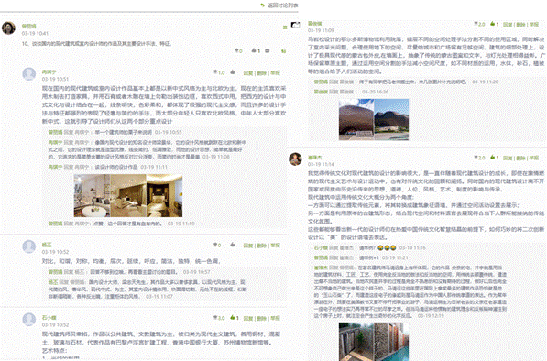The height and width of the screenshot is (361, 547).
Task: Click the 返回讨论列表 back arrow link
Action: pyautogui.click(x=279, y=5)
